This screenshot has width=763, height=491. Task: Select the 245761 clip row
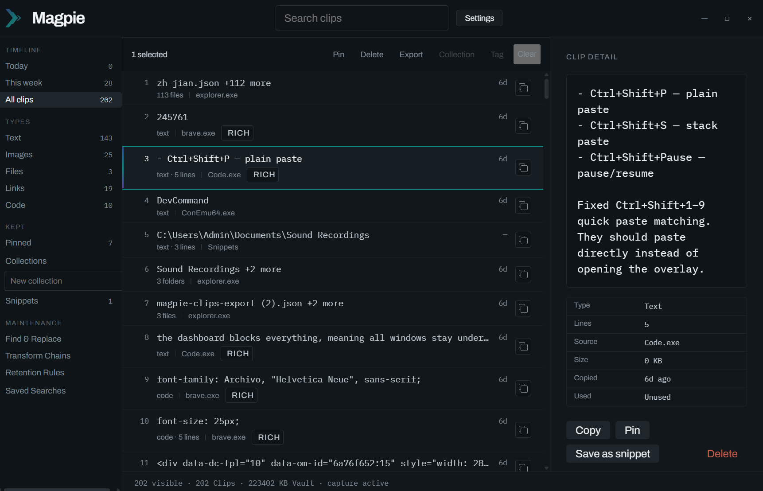point(333,125)
